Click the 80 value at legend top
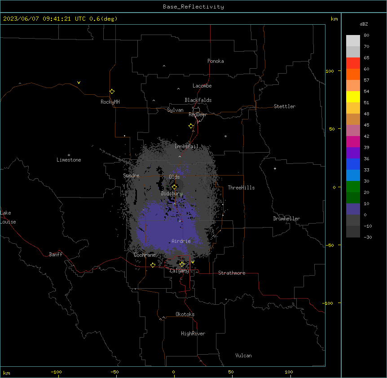Screen dimensions: 387x378 [366, 35]
